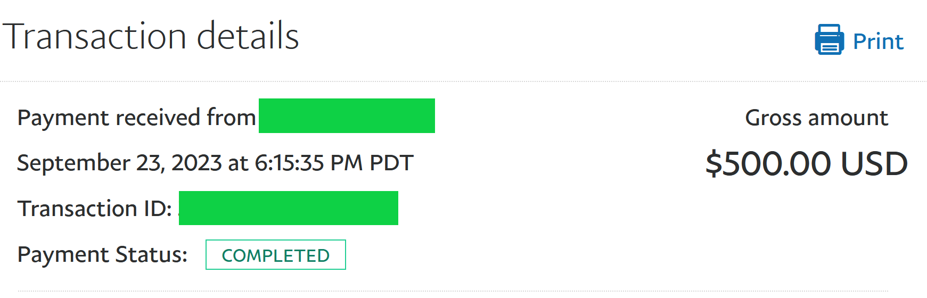The width and height of the screenshot is (927, 298).
Task: Click the dotted separator below the heading
Action: 463,81
